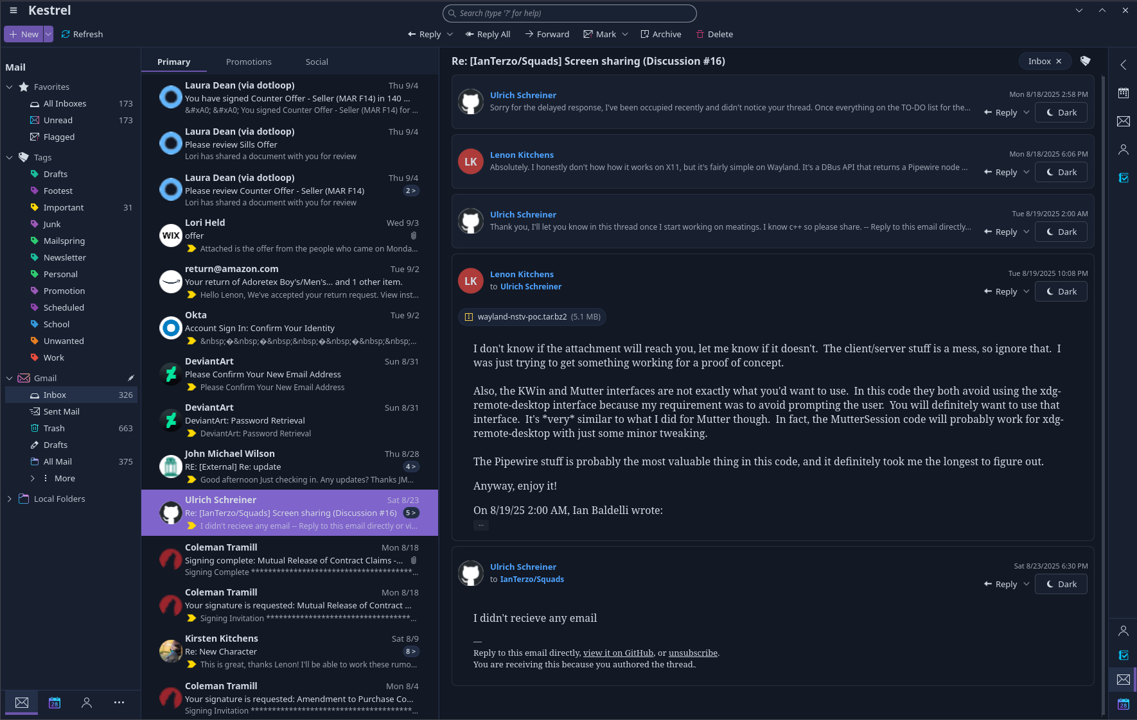Open the hamburger menu at top left
Image resolution: width=1137 pixels, height=720 pixels.
coord(13,10)
